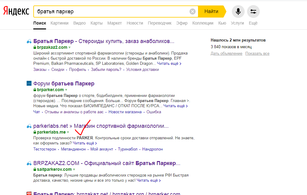Expand the dropdown arrow after brpzakaz2.com
Screen dimensions: 307x195
pyautogui.click(x=69, y=48)
